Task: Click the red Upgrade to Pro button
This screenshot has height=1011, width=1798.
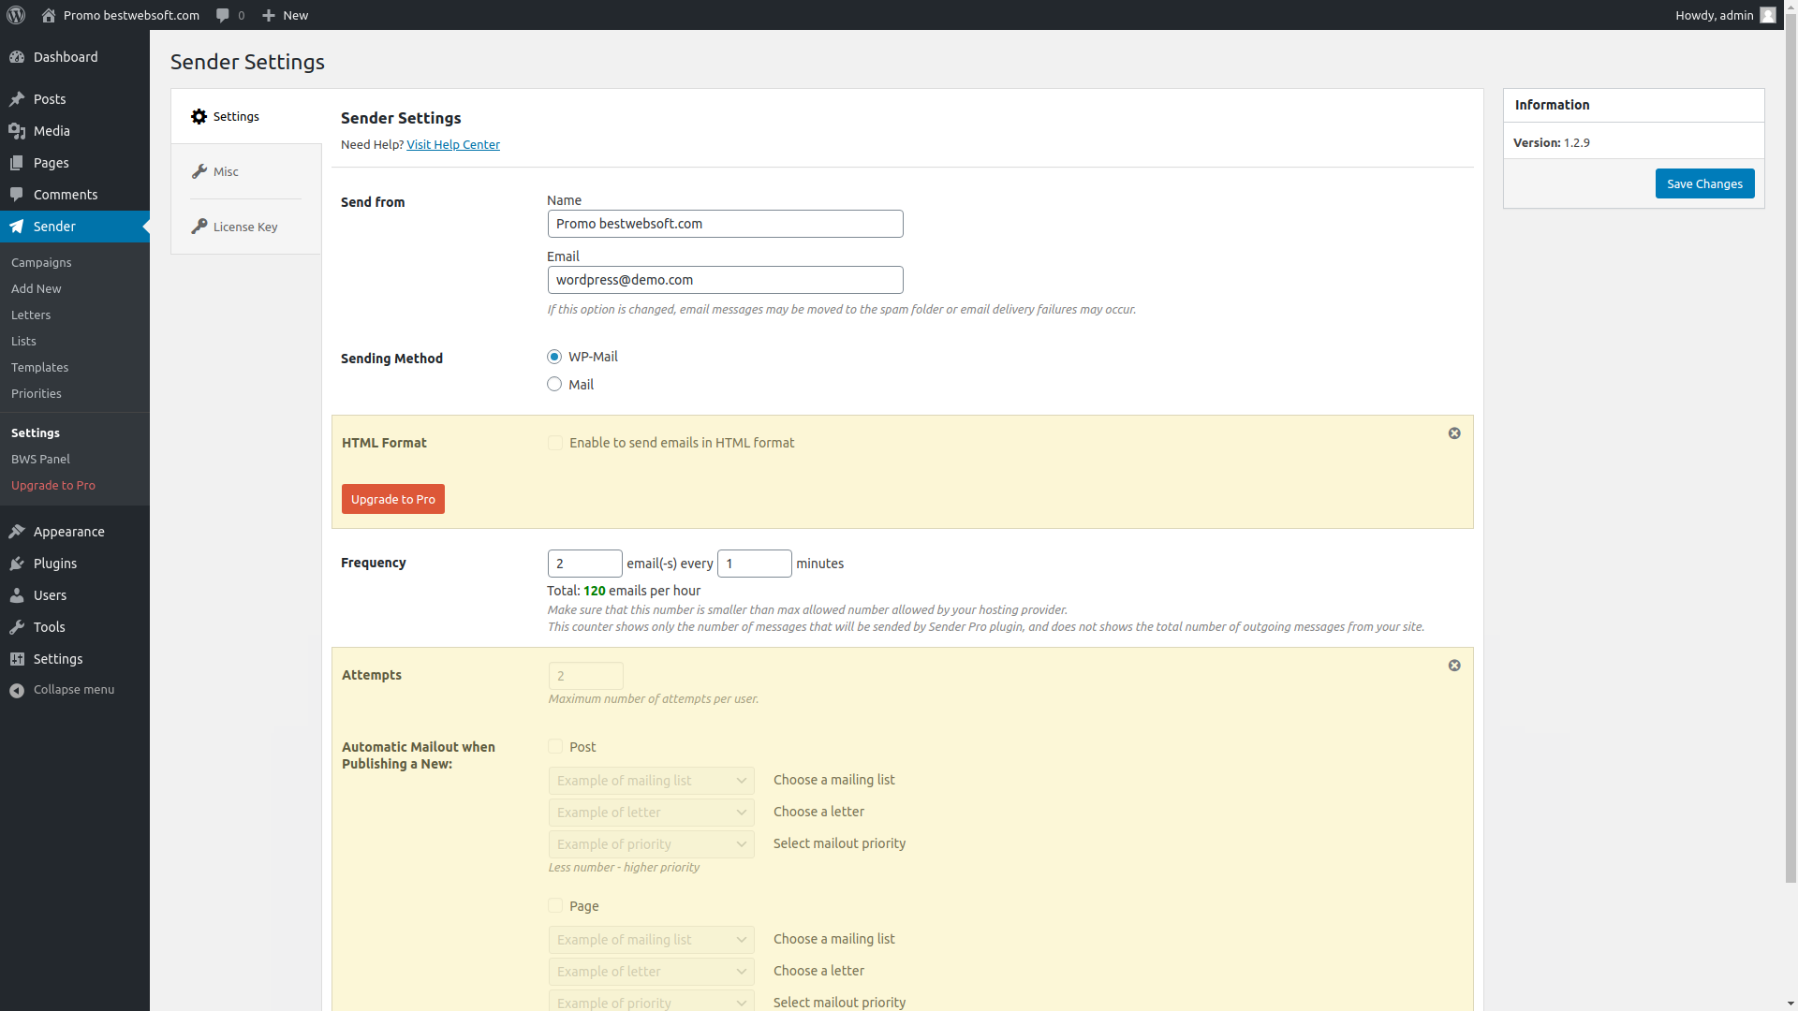Action: [x=393, y=499]
